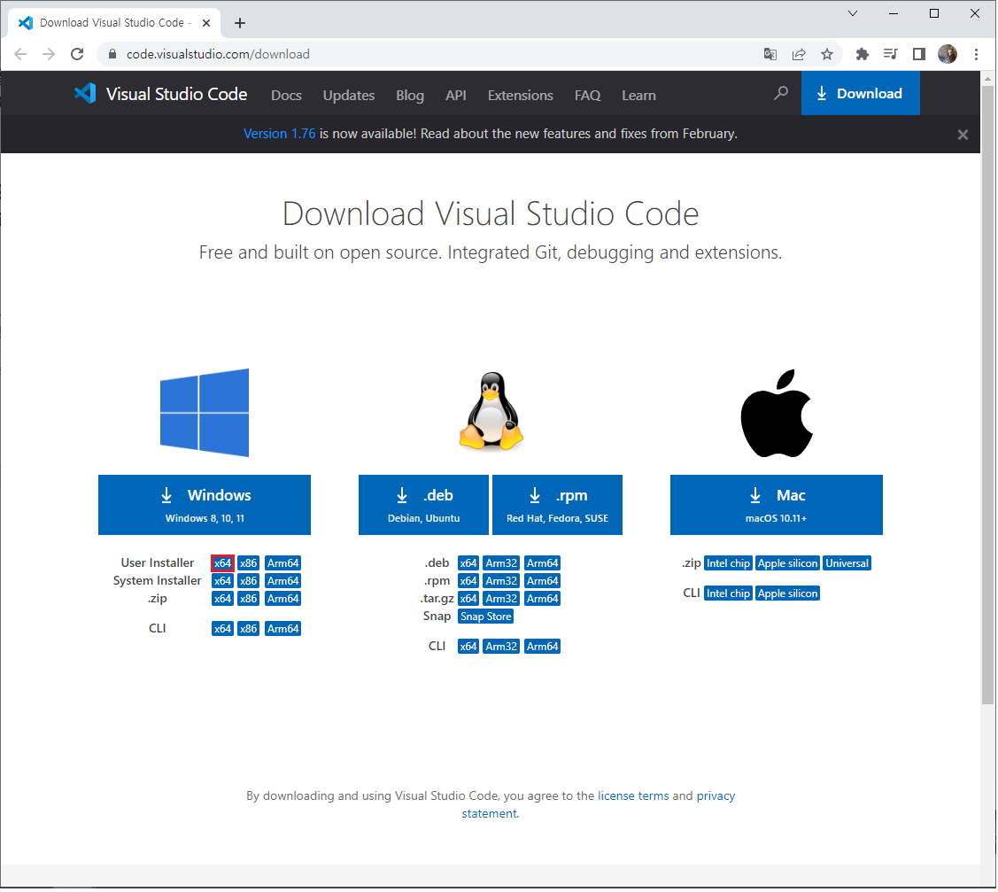Download Linux .deb Arm32
This screenshot has height=892, width=998.
pos(501,563)
